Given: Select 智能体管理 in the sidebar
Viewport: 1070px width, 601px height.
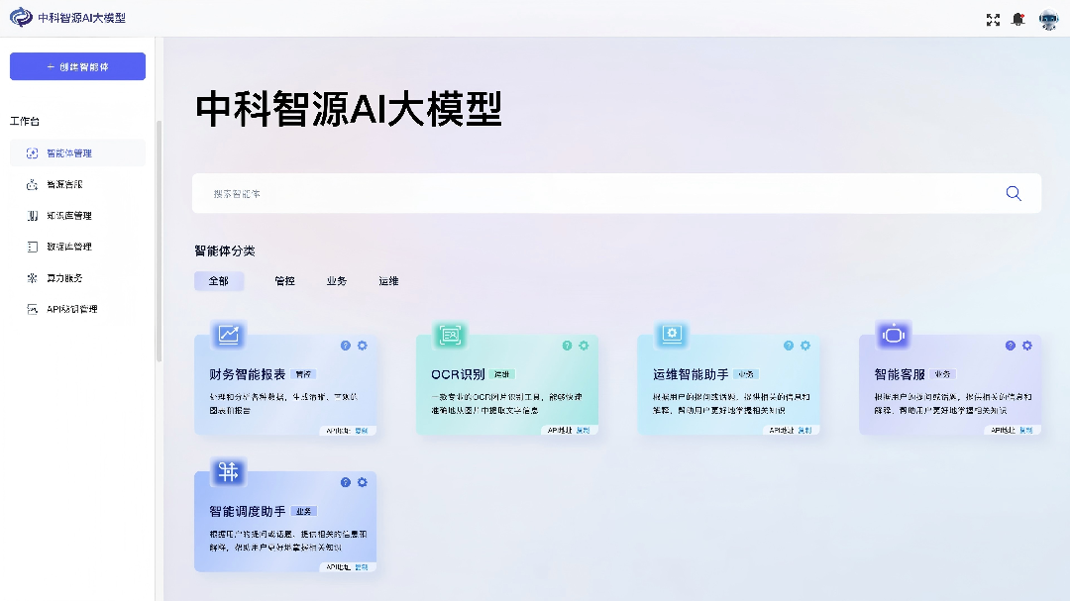Looking at the screenshot, I should [69, 153].
